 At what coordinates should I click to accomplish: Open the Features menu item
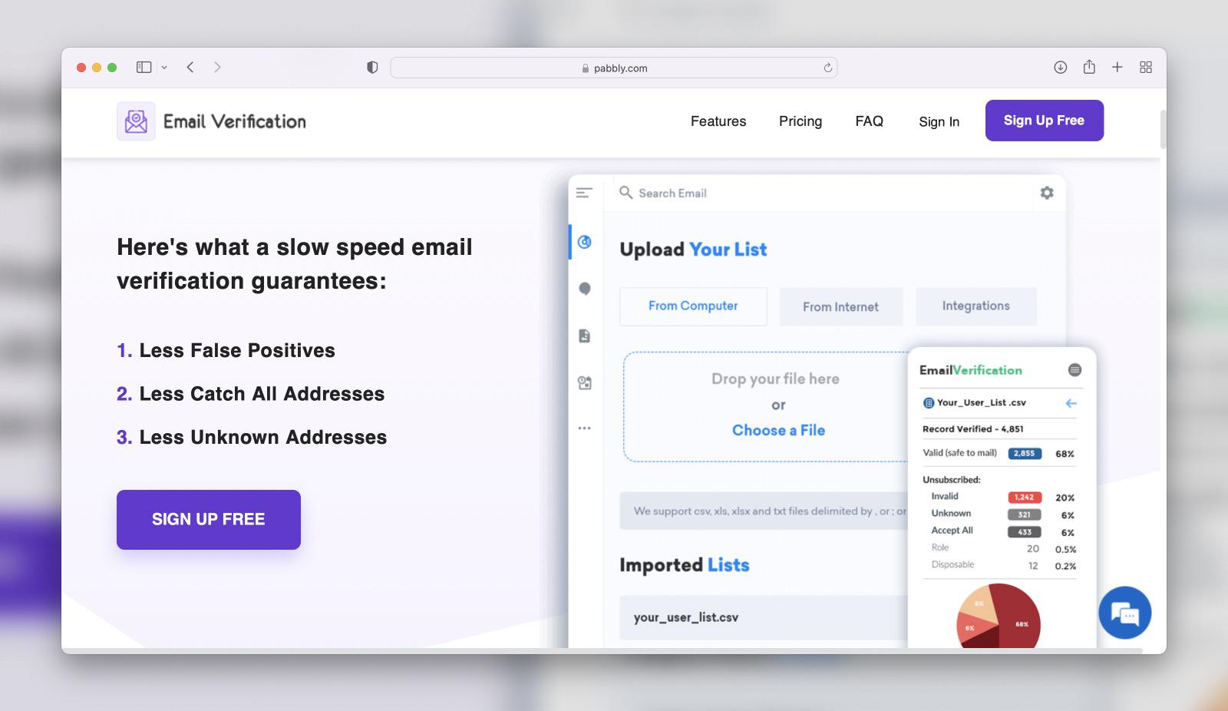(718, 121)
